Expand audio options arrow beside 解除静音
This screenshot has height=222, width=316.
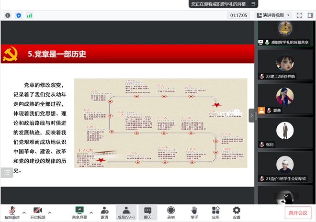point(23,211)
